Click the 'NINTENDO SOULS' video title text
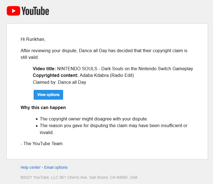The height and width of the screenshot is (184, 213). tap(125, 69)
